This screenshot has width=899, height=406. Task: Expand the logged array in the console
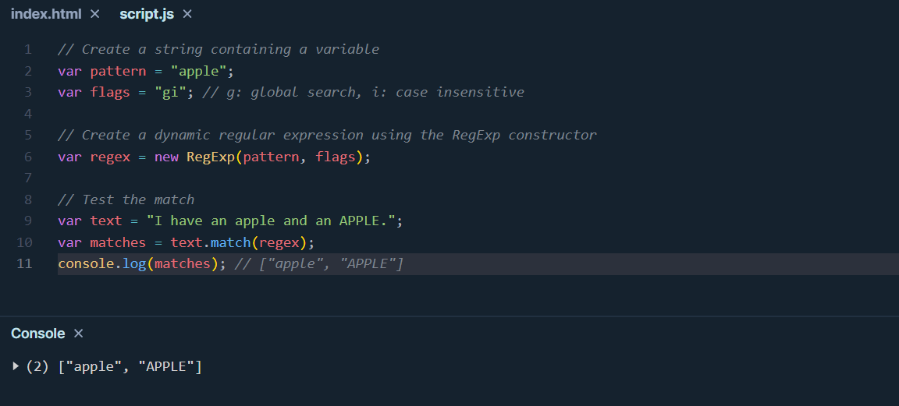(16, 366)
